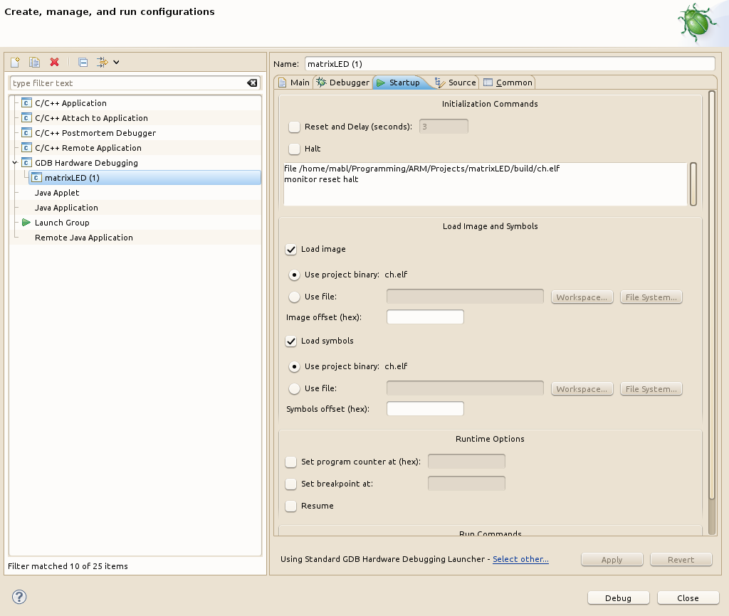Screen dimensions: 729x616
Task: Uncheck the Load image checkbox
Action: 291,250
